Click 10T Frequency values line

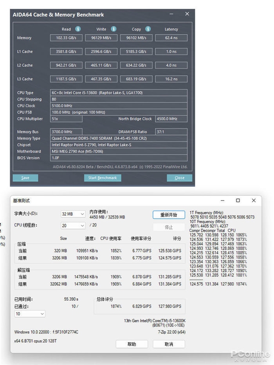pyautogui.click(x=209, y=226)
